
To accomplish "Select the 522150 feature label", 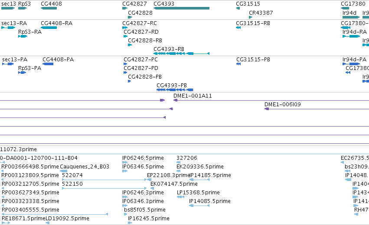I will click(72, 184).
